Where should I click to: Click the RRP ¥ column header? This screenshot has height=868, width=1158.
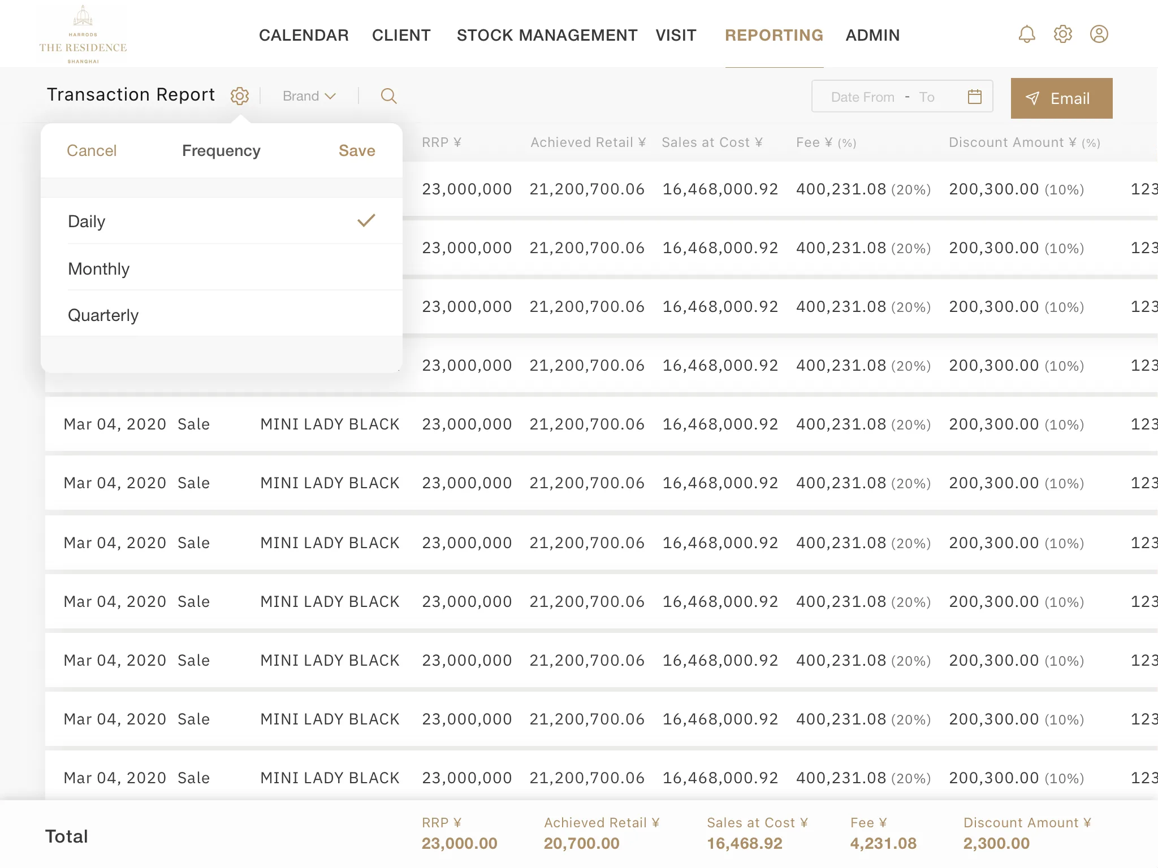[x=442, y=142]
